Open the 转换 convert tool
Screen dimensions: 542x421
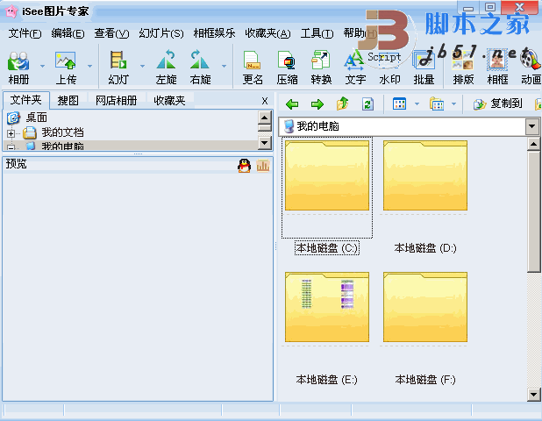321,68
